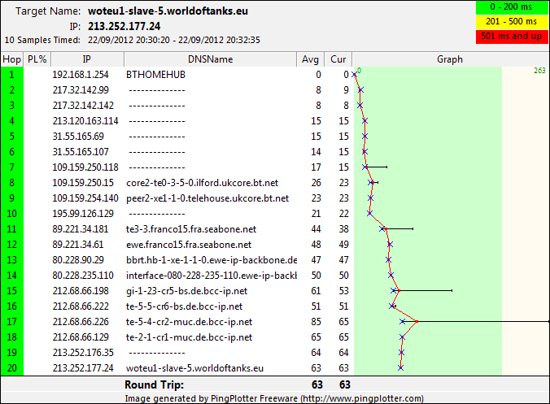This screenshot has height=404, width=550.
Task: Click the hop 20 blue X marker on graph
Action: pyautogui.click(x=400, y=367)
